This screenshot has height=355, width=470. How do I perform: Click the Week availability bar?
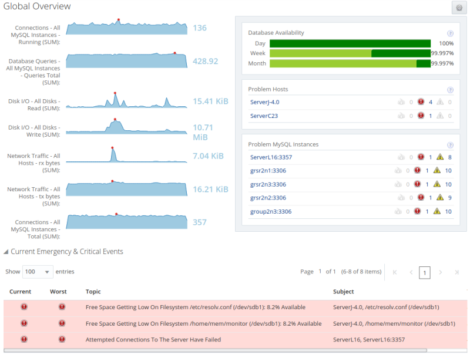pos(350,53)
